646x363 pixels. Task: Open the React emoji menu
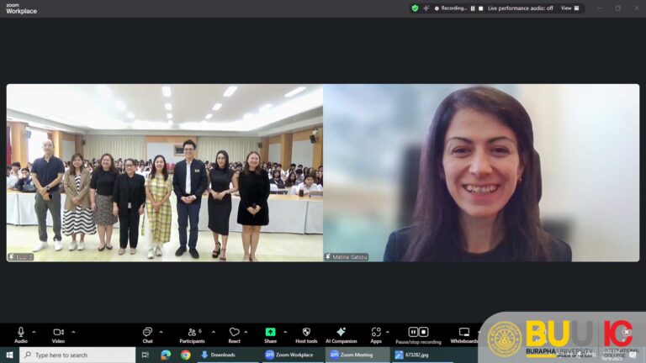coord(235,334)
